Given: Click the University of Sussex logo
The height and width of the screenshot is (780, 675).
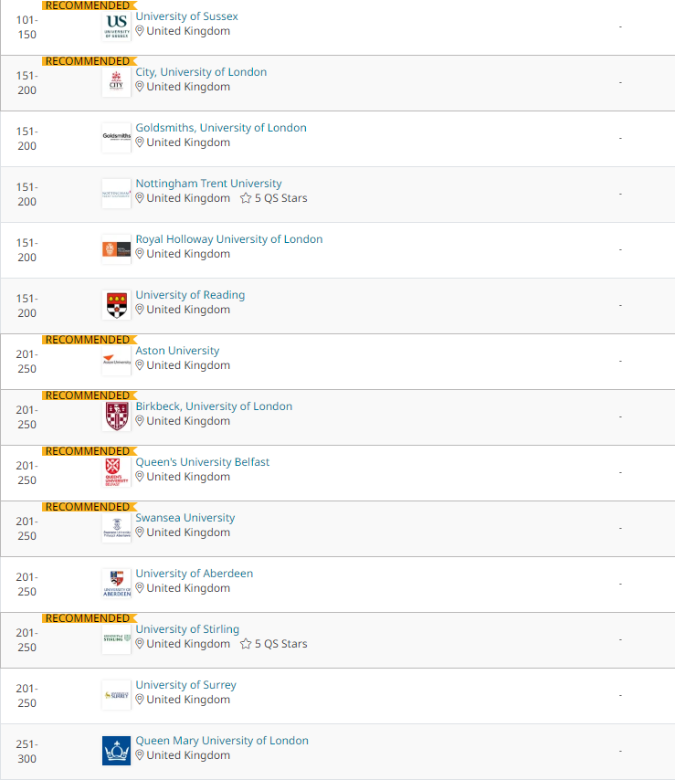Looking at the screenshot, I should [116, 26].
